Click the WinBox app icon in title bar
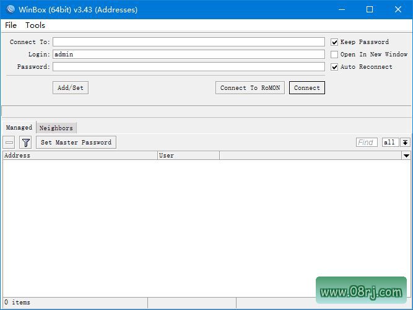 coord(9,9)
